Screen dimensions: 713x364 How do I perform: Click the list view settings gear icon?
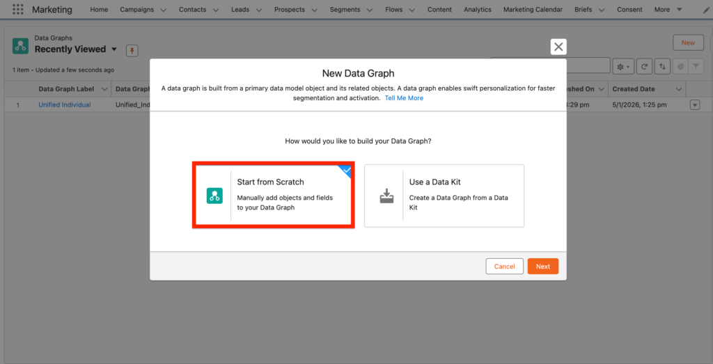[623, 66]
